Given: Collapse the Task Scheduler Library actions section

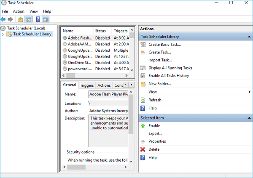Looking at the screenshot, I should 248,37.
